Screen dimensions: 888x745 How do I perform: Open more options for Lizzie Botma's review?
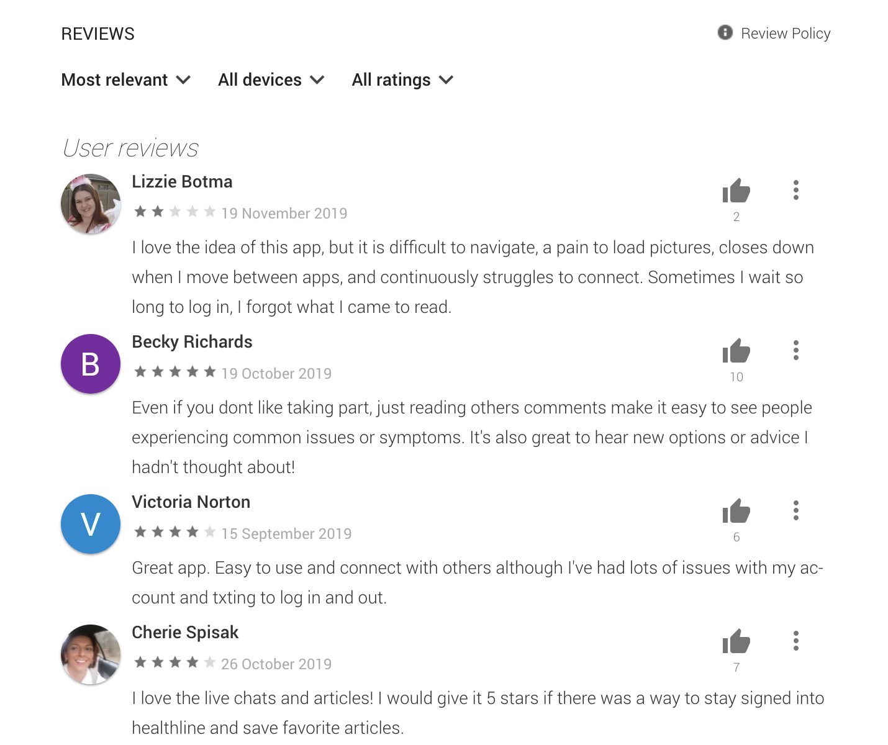click(x=795, y=190)
